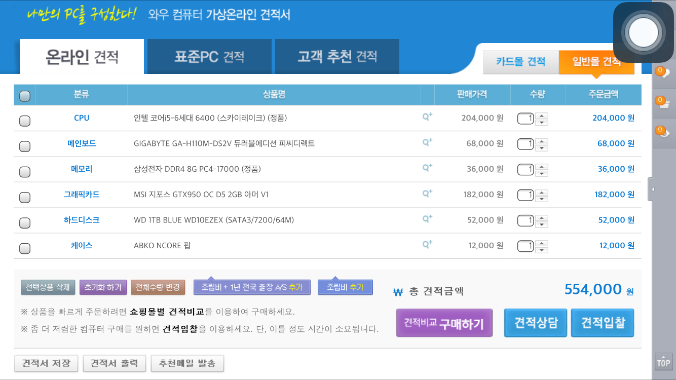This screenshot has height=380, width=676.
Task: Click the 그래픽카드 quantity input field
Action: [x=525, y=195]
